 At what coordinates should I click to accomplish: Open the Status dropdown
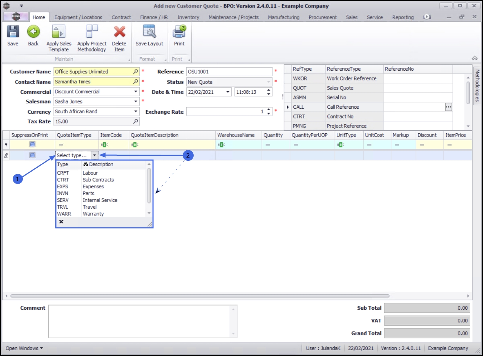pyautogui.click(x=269, y=82)
